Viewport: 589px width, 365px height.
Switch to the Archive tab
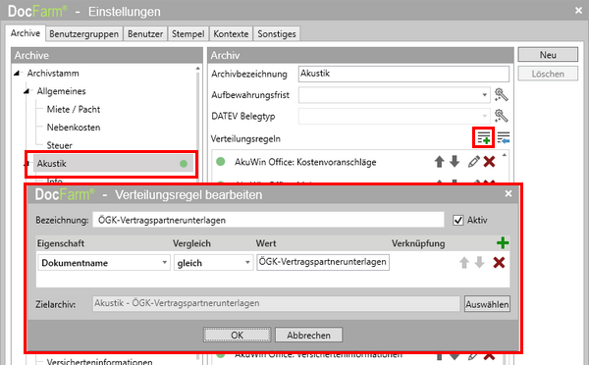[26, 33]
